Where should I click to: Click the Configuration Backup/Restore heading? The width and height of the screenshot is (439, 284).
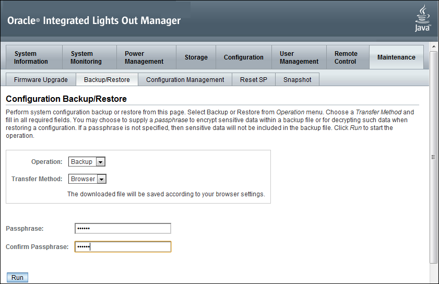66,99
